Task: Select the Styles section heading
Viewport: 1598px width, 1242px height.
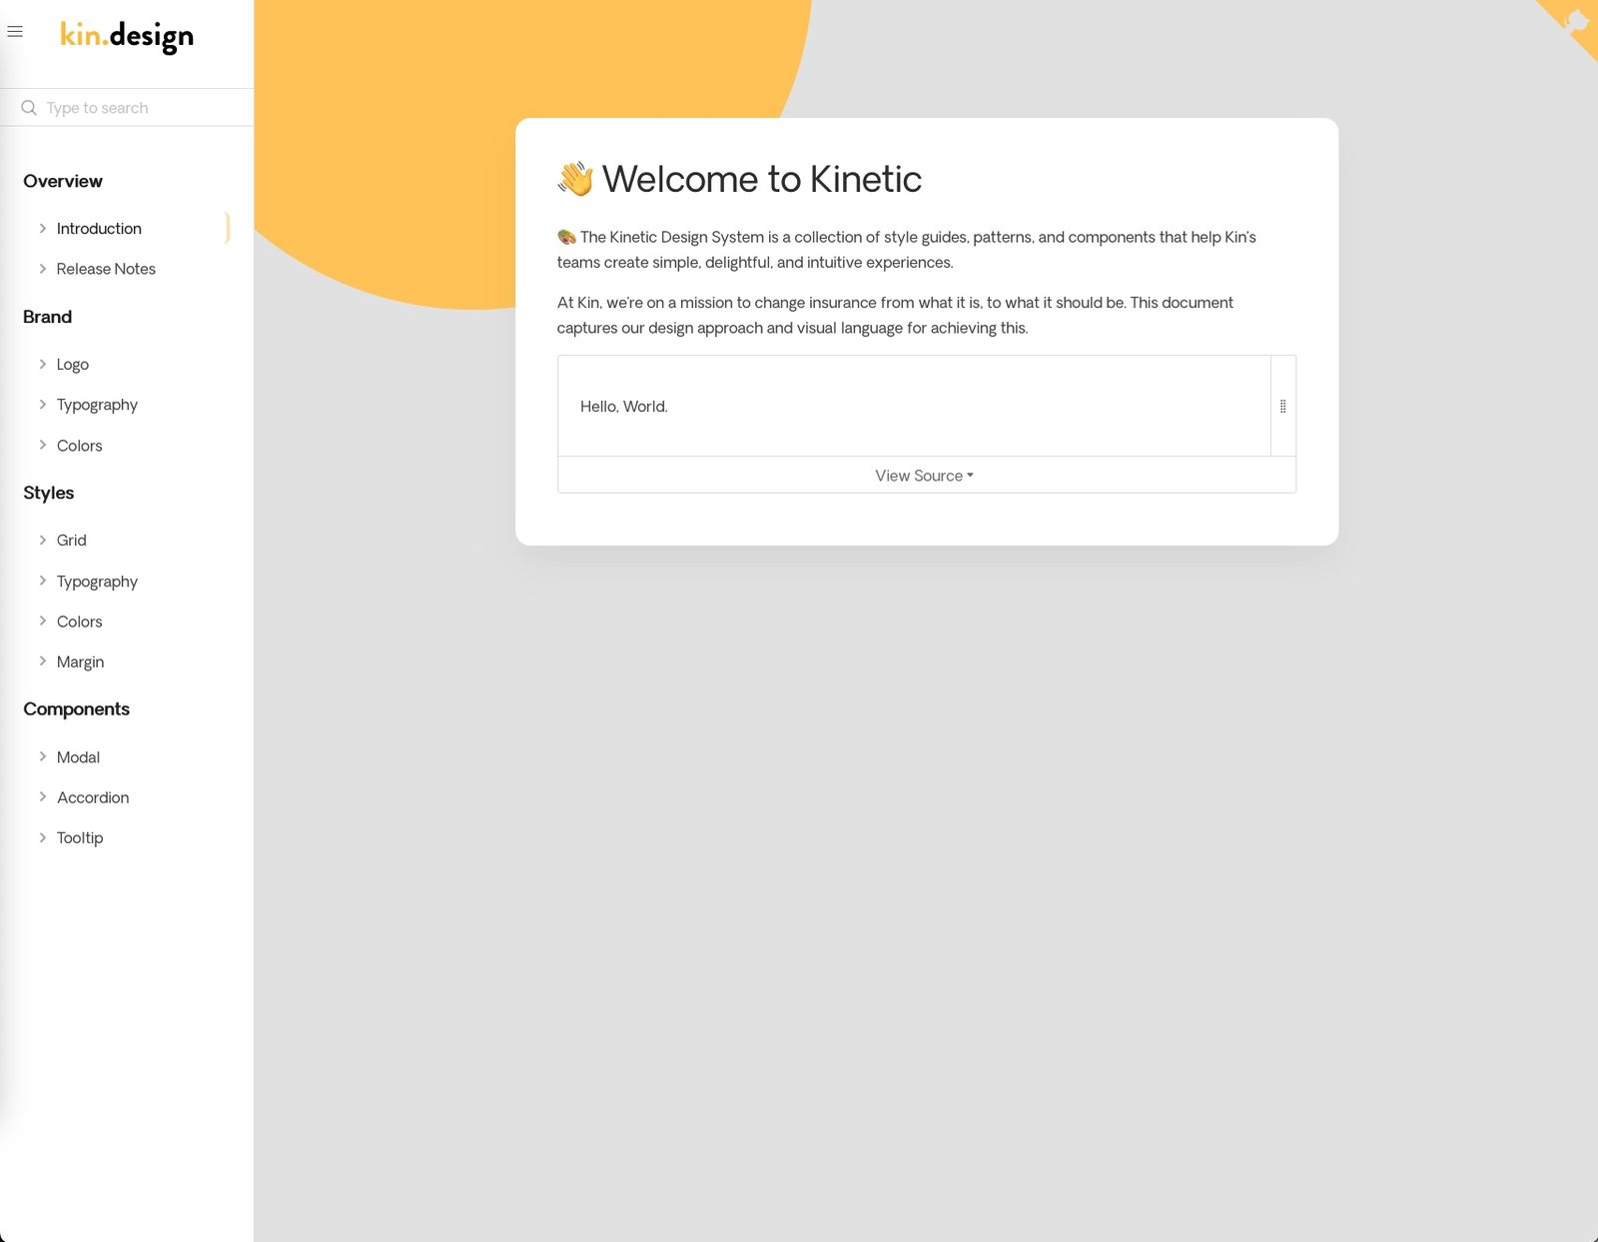Action: coord(49,493)
